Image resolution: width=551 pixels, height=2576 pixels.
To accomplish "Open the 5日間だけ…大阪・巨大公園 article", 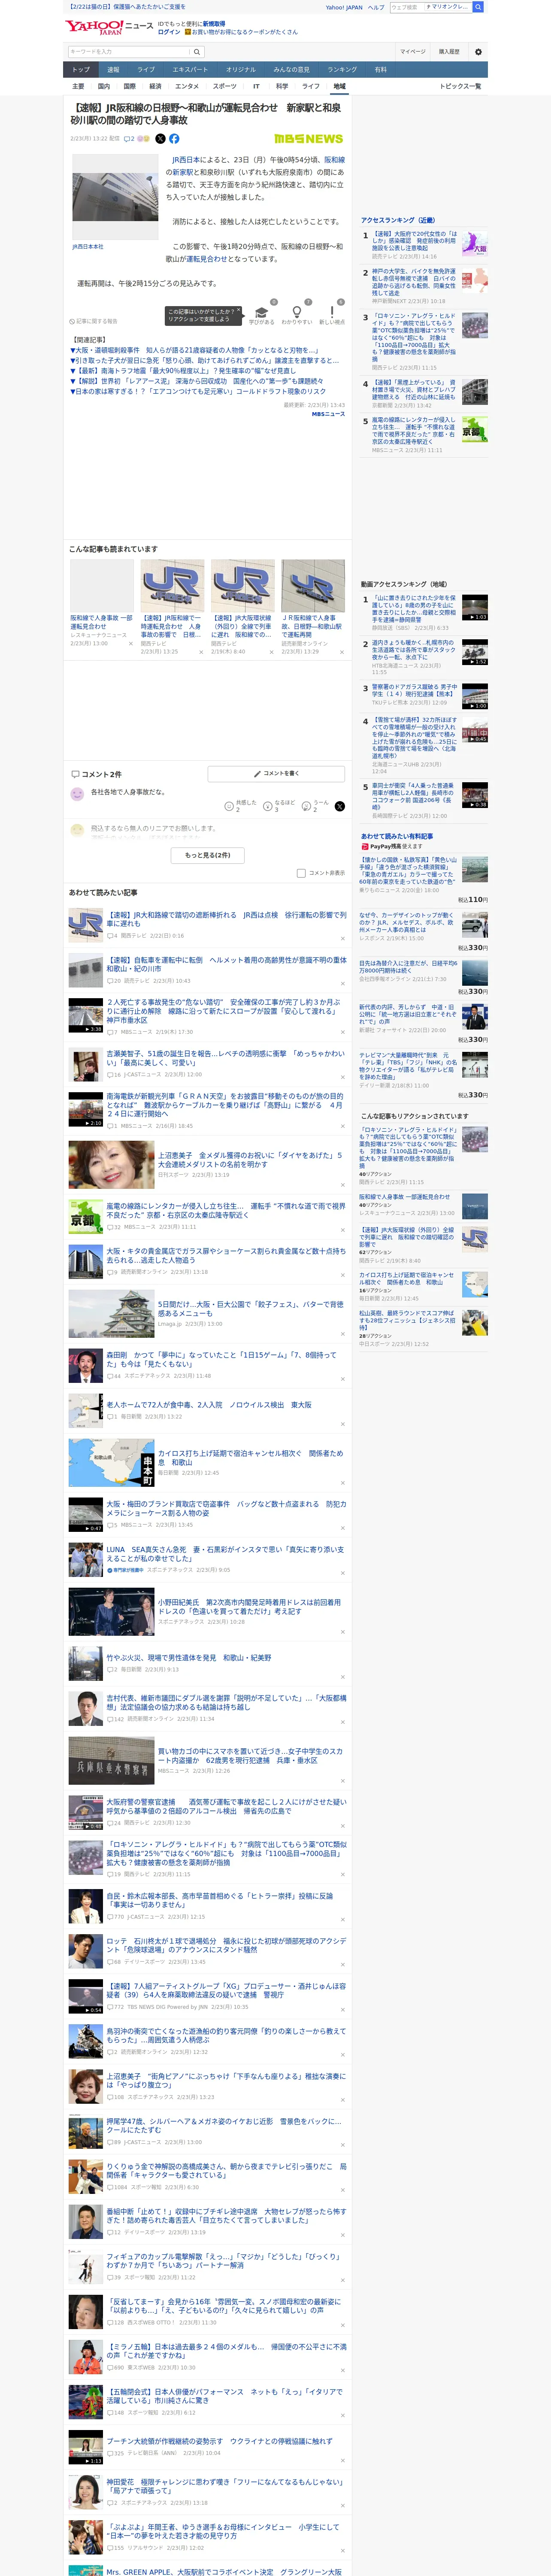I will point(250,1309).
